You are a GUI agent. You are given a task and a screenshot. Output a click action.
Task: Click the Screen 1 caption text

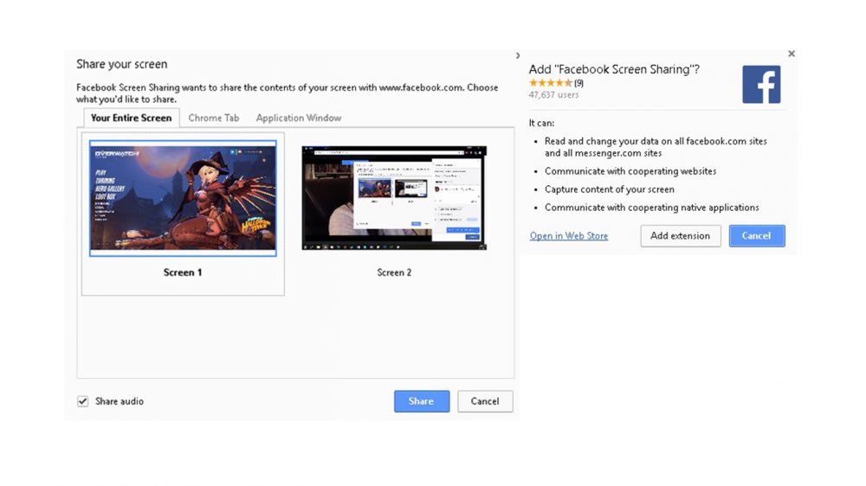click(x=183, y=272)
